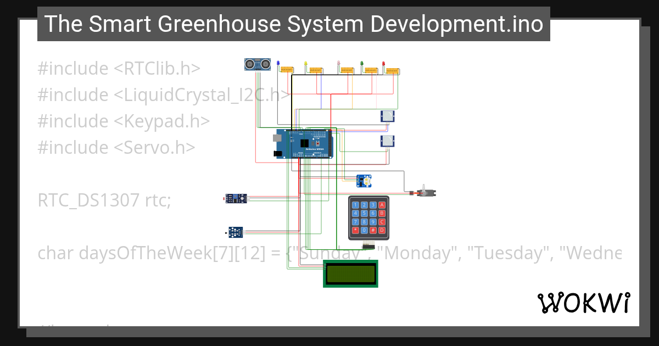Toggle the yellow LED

[x=305, y=62]
